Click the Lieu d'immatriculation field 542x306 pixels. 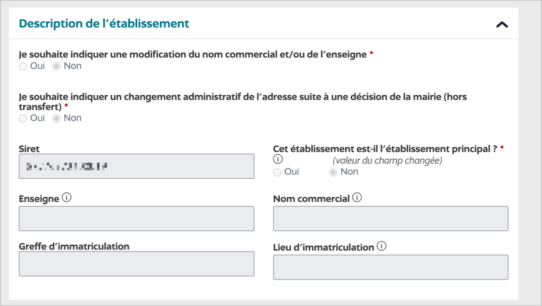coord(390,267)
